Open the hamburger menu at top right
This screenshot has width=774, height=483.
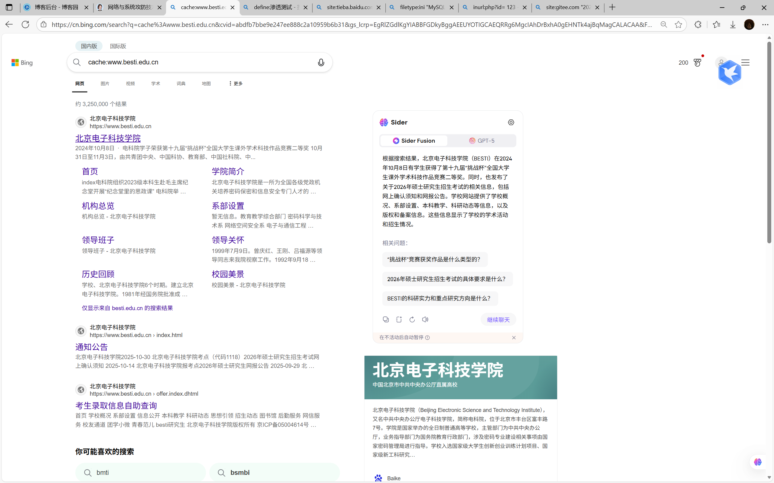(746, 62)
